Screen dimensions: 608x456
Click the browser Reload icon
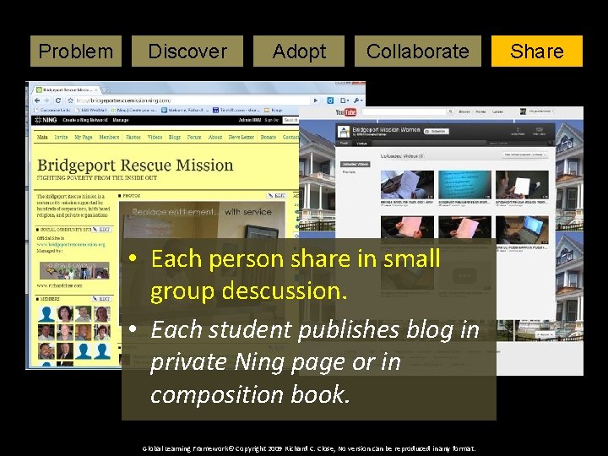coord(58,100)
